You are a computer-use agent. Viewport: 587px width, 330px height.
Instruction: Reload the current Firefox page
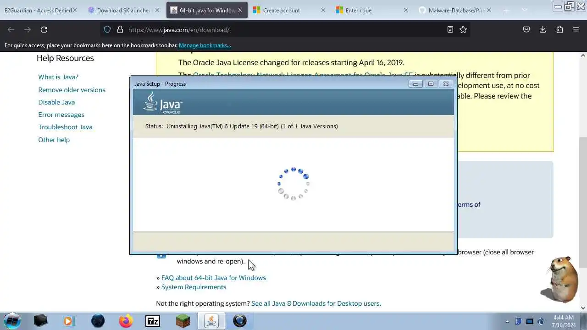point(44,30)
